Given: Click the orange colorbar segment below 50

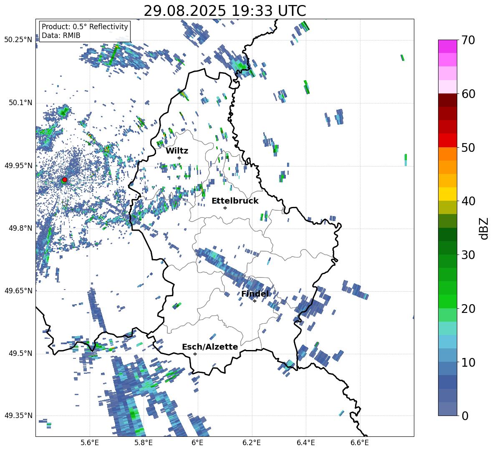Looking at the screenshot, I should click(447, 154).
